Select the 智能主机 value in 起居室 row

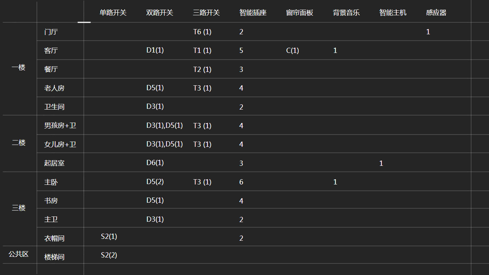pyautogui.click(x=381, y=163)
